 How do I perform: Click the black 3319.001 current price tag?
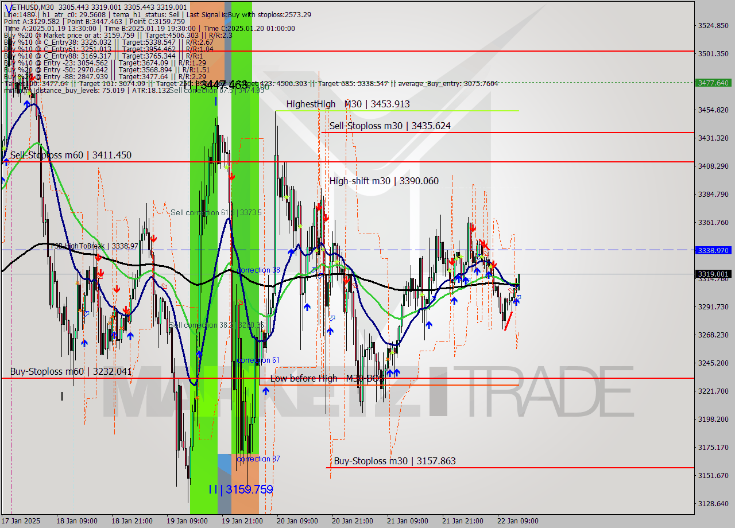pos(714,274)
